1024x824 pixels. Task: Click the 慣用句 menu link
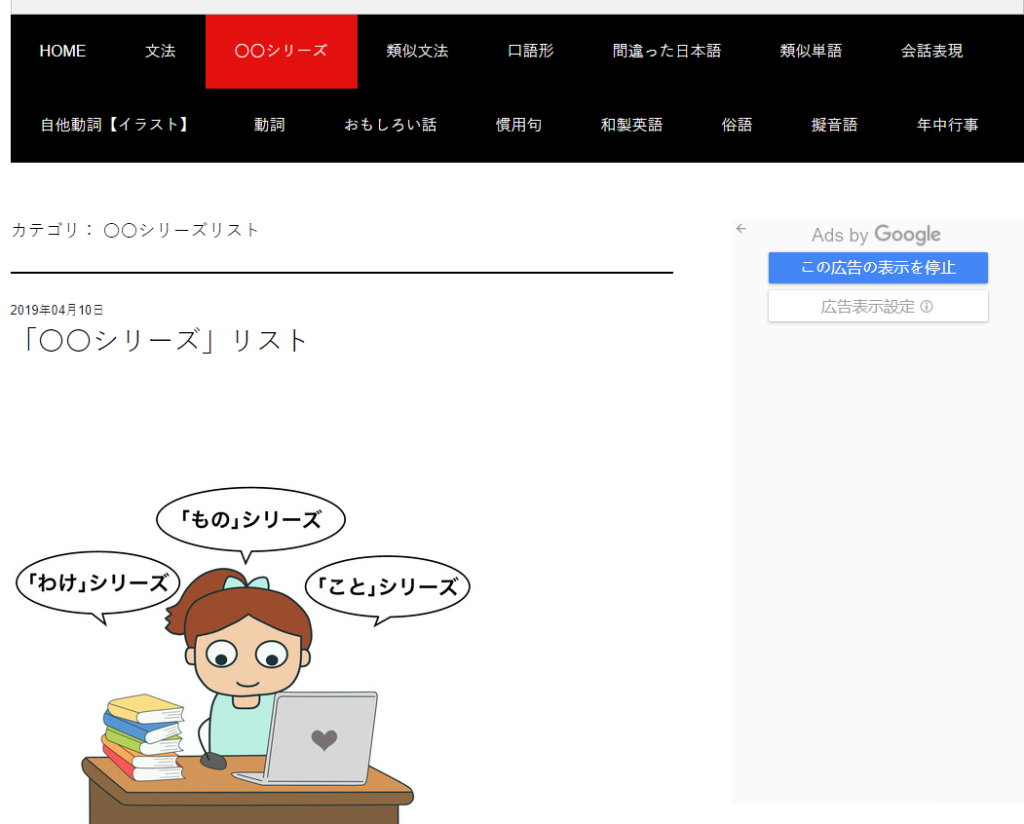pyautogui.click(x=518, y=126)
